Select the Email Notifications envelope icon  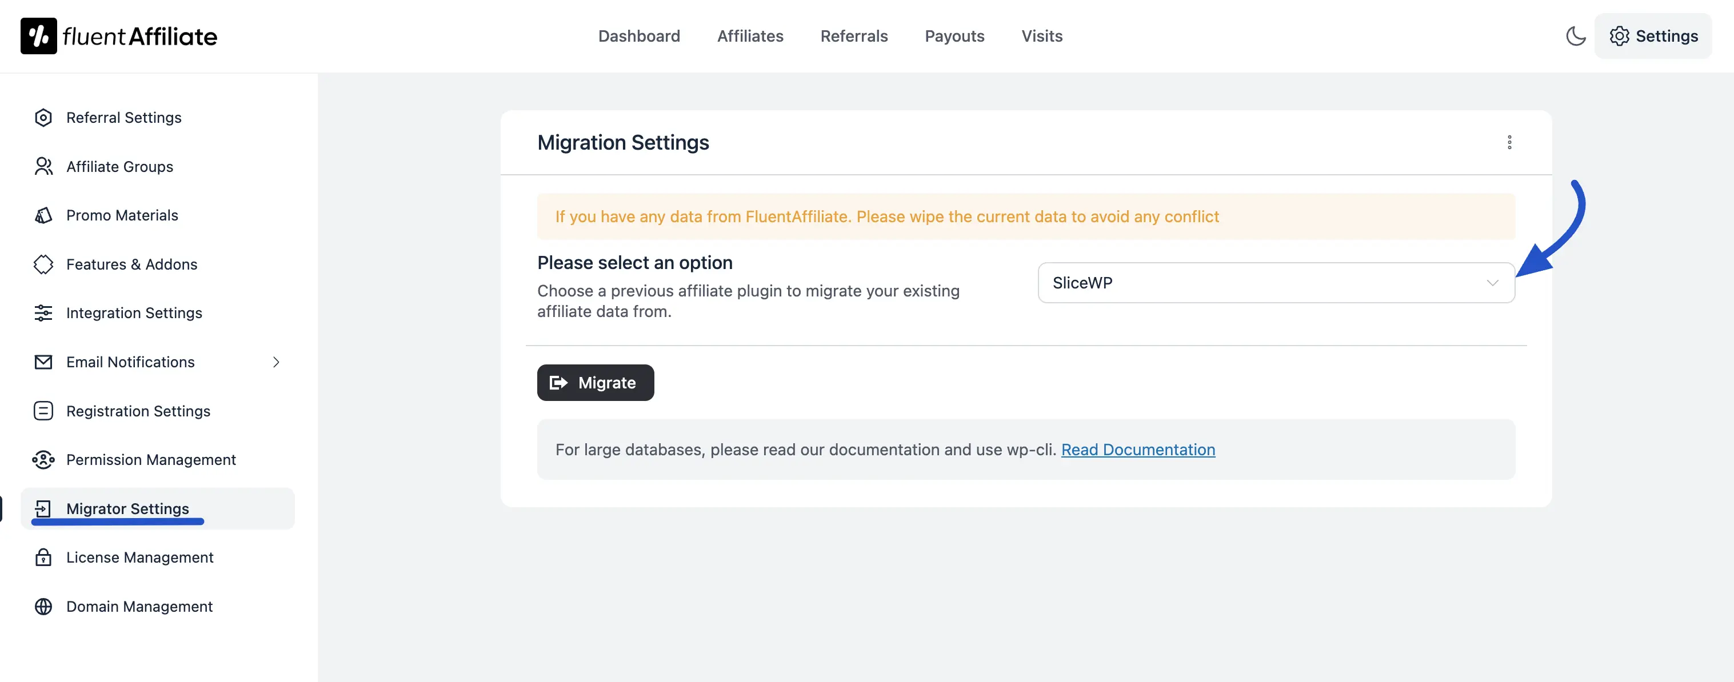coord(43,362)
